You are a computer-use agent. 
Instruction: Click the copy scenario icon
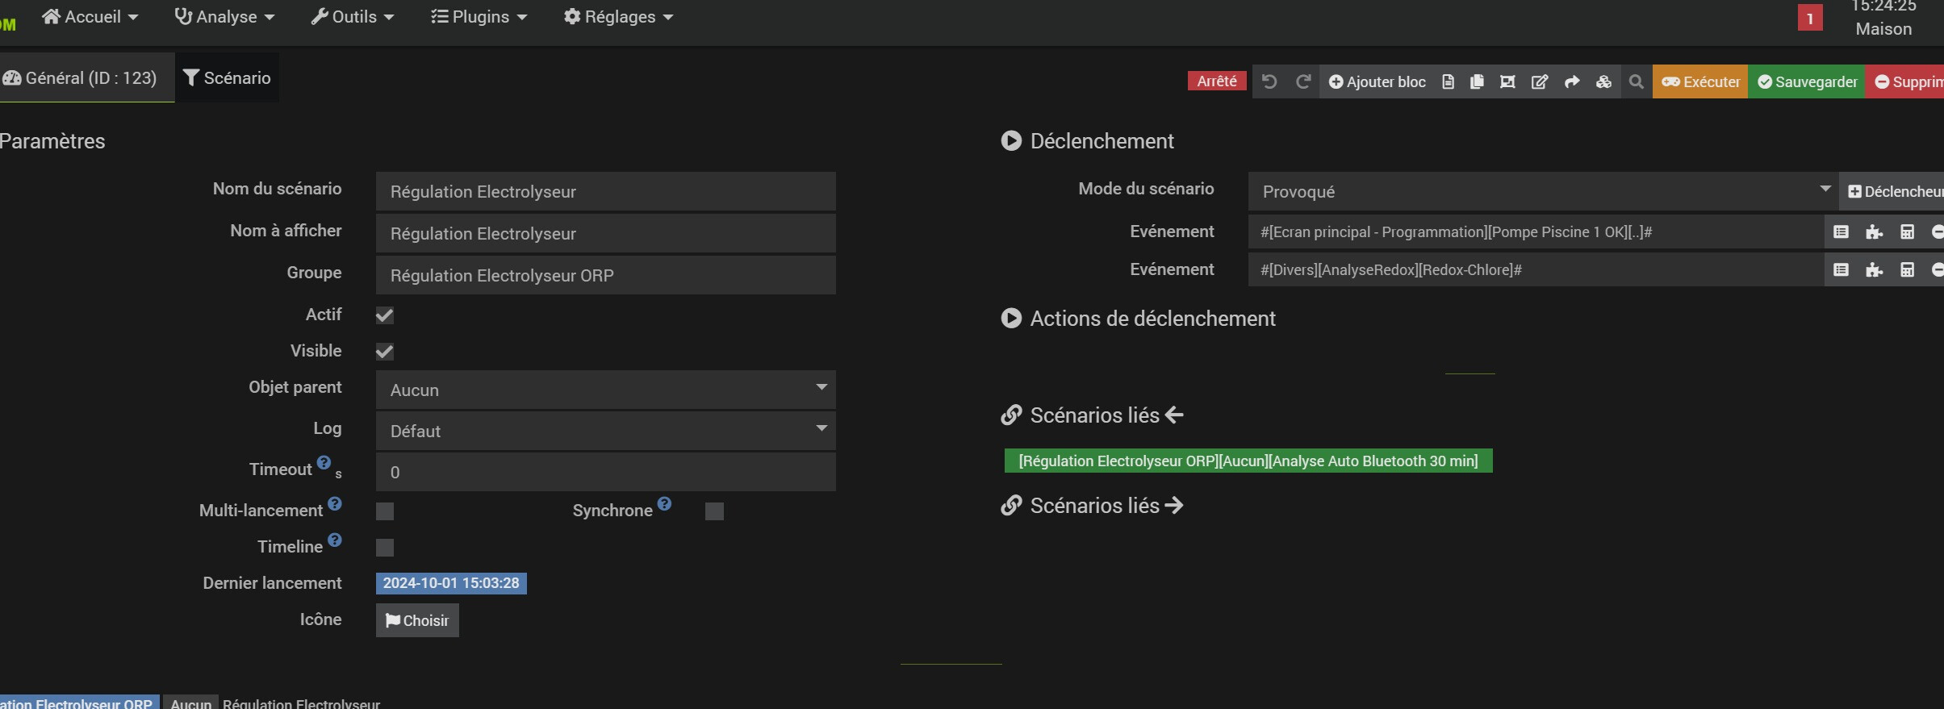[1477, 81]
